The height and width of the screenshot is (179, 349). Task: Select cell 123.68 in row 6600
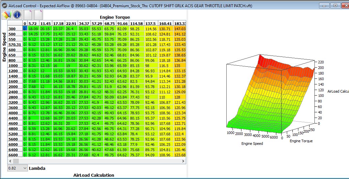[x=180, y=155]
